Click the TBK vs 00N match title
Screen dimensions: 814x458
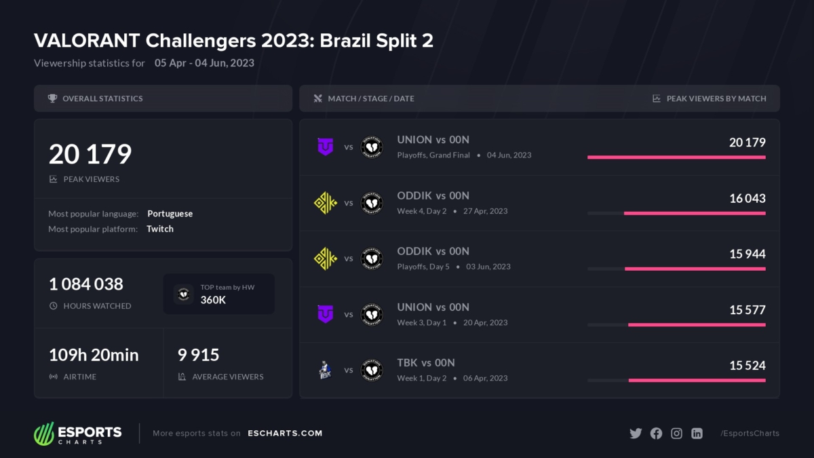click(x=426, y=363)
